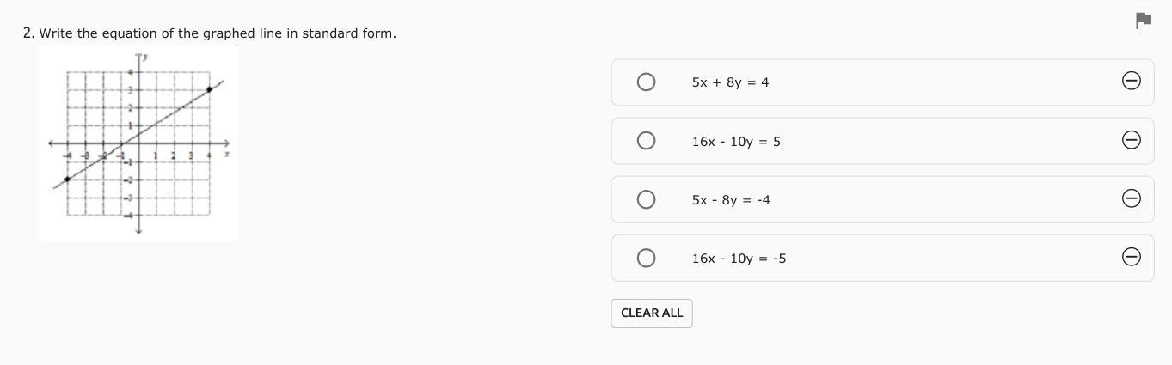Click the answer text "16x - 10y = -5"
The width and height of the screenshot is (1172, 365).
pyautogui.click(x=739, y=259)
